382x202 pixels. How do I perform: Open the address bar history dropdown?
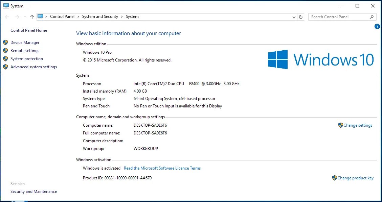[294, 17]
